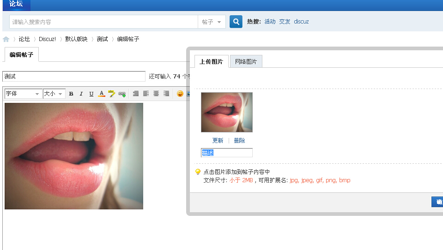Image resolution: width=443 pixels, height=250 pixels.
Task: Click hot search link 交友
Action: pos(285,22)
